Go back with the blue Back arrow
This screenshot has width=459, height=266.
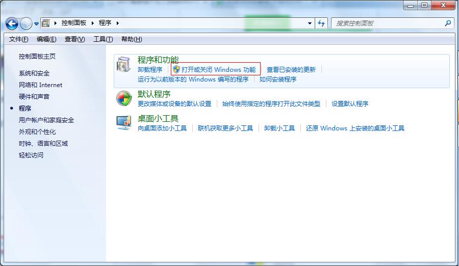point(12,24)
